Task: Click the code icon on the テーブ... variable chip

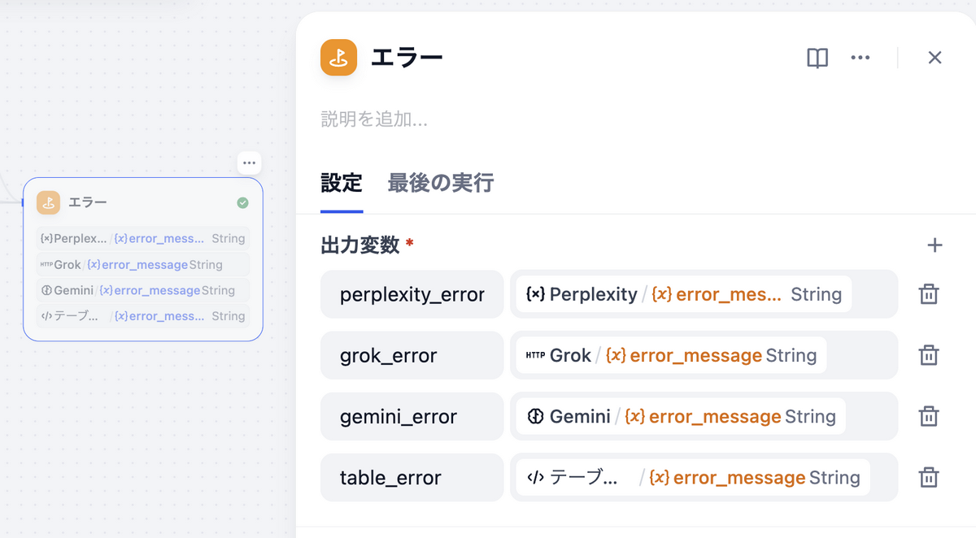Action: (534, 478)
